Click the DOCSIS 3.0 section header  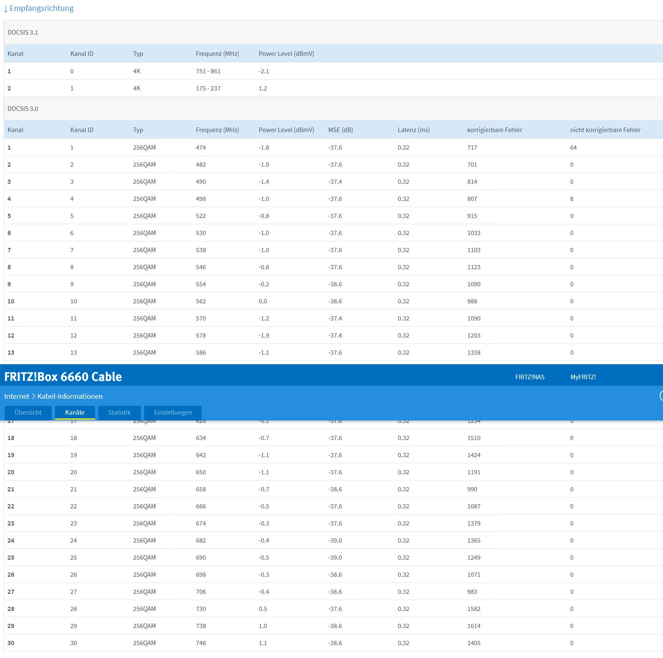(x=23, y=109)
